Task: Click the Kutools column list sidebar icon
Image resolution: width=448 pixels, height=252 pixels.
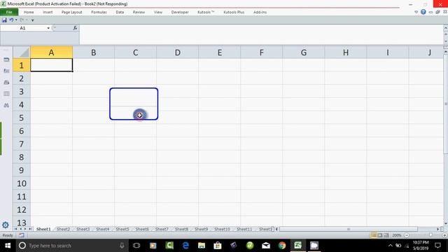Action: pos(6,94)
